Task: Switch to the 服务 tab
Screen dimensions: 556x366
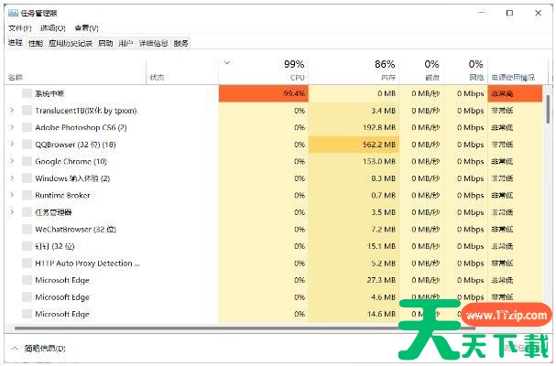Action: point(180,44)
